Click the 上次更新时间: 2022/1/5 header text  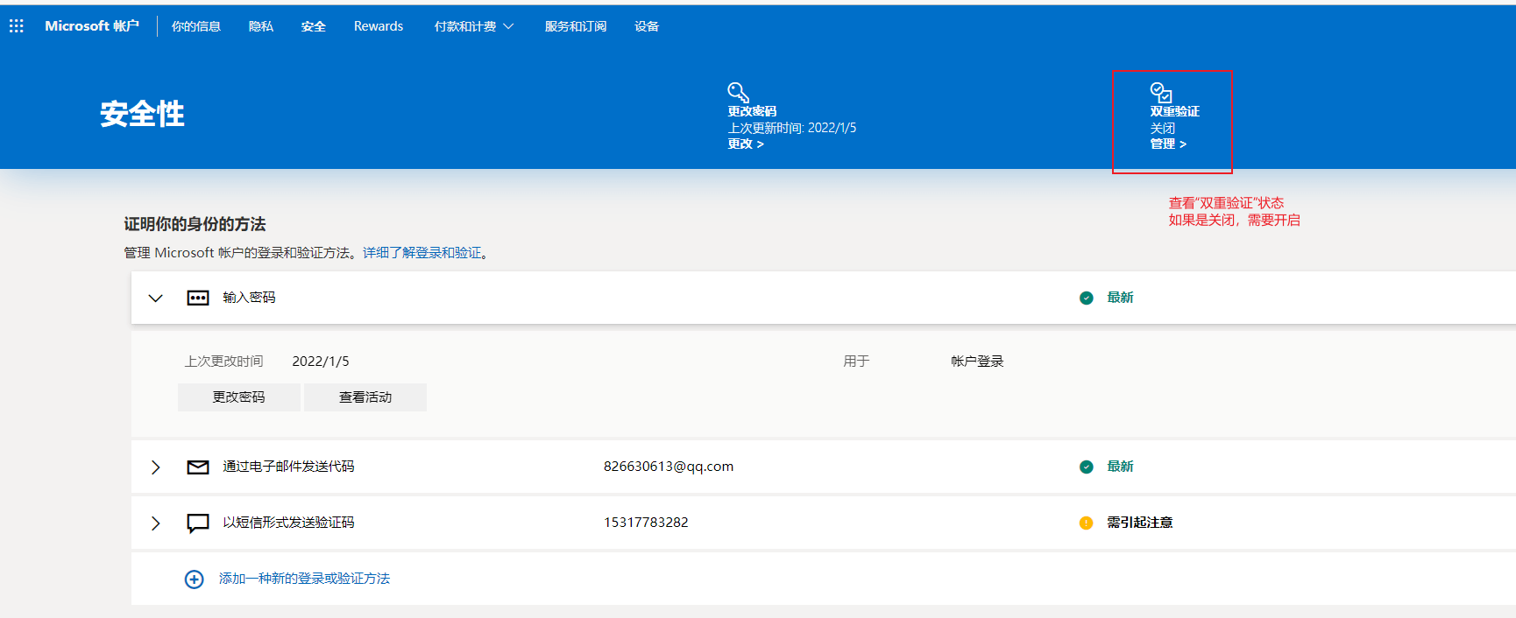coord(792,128)
